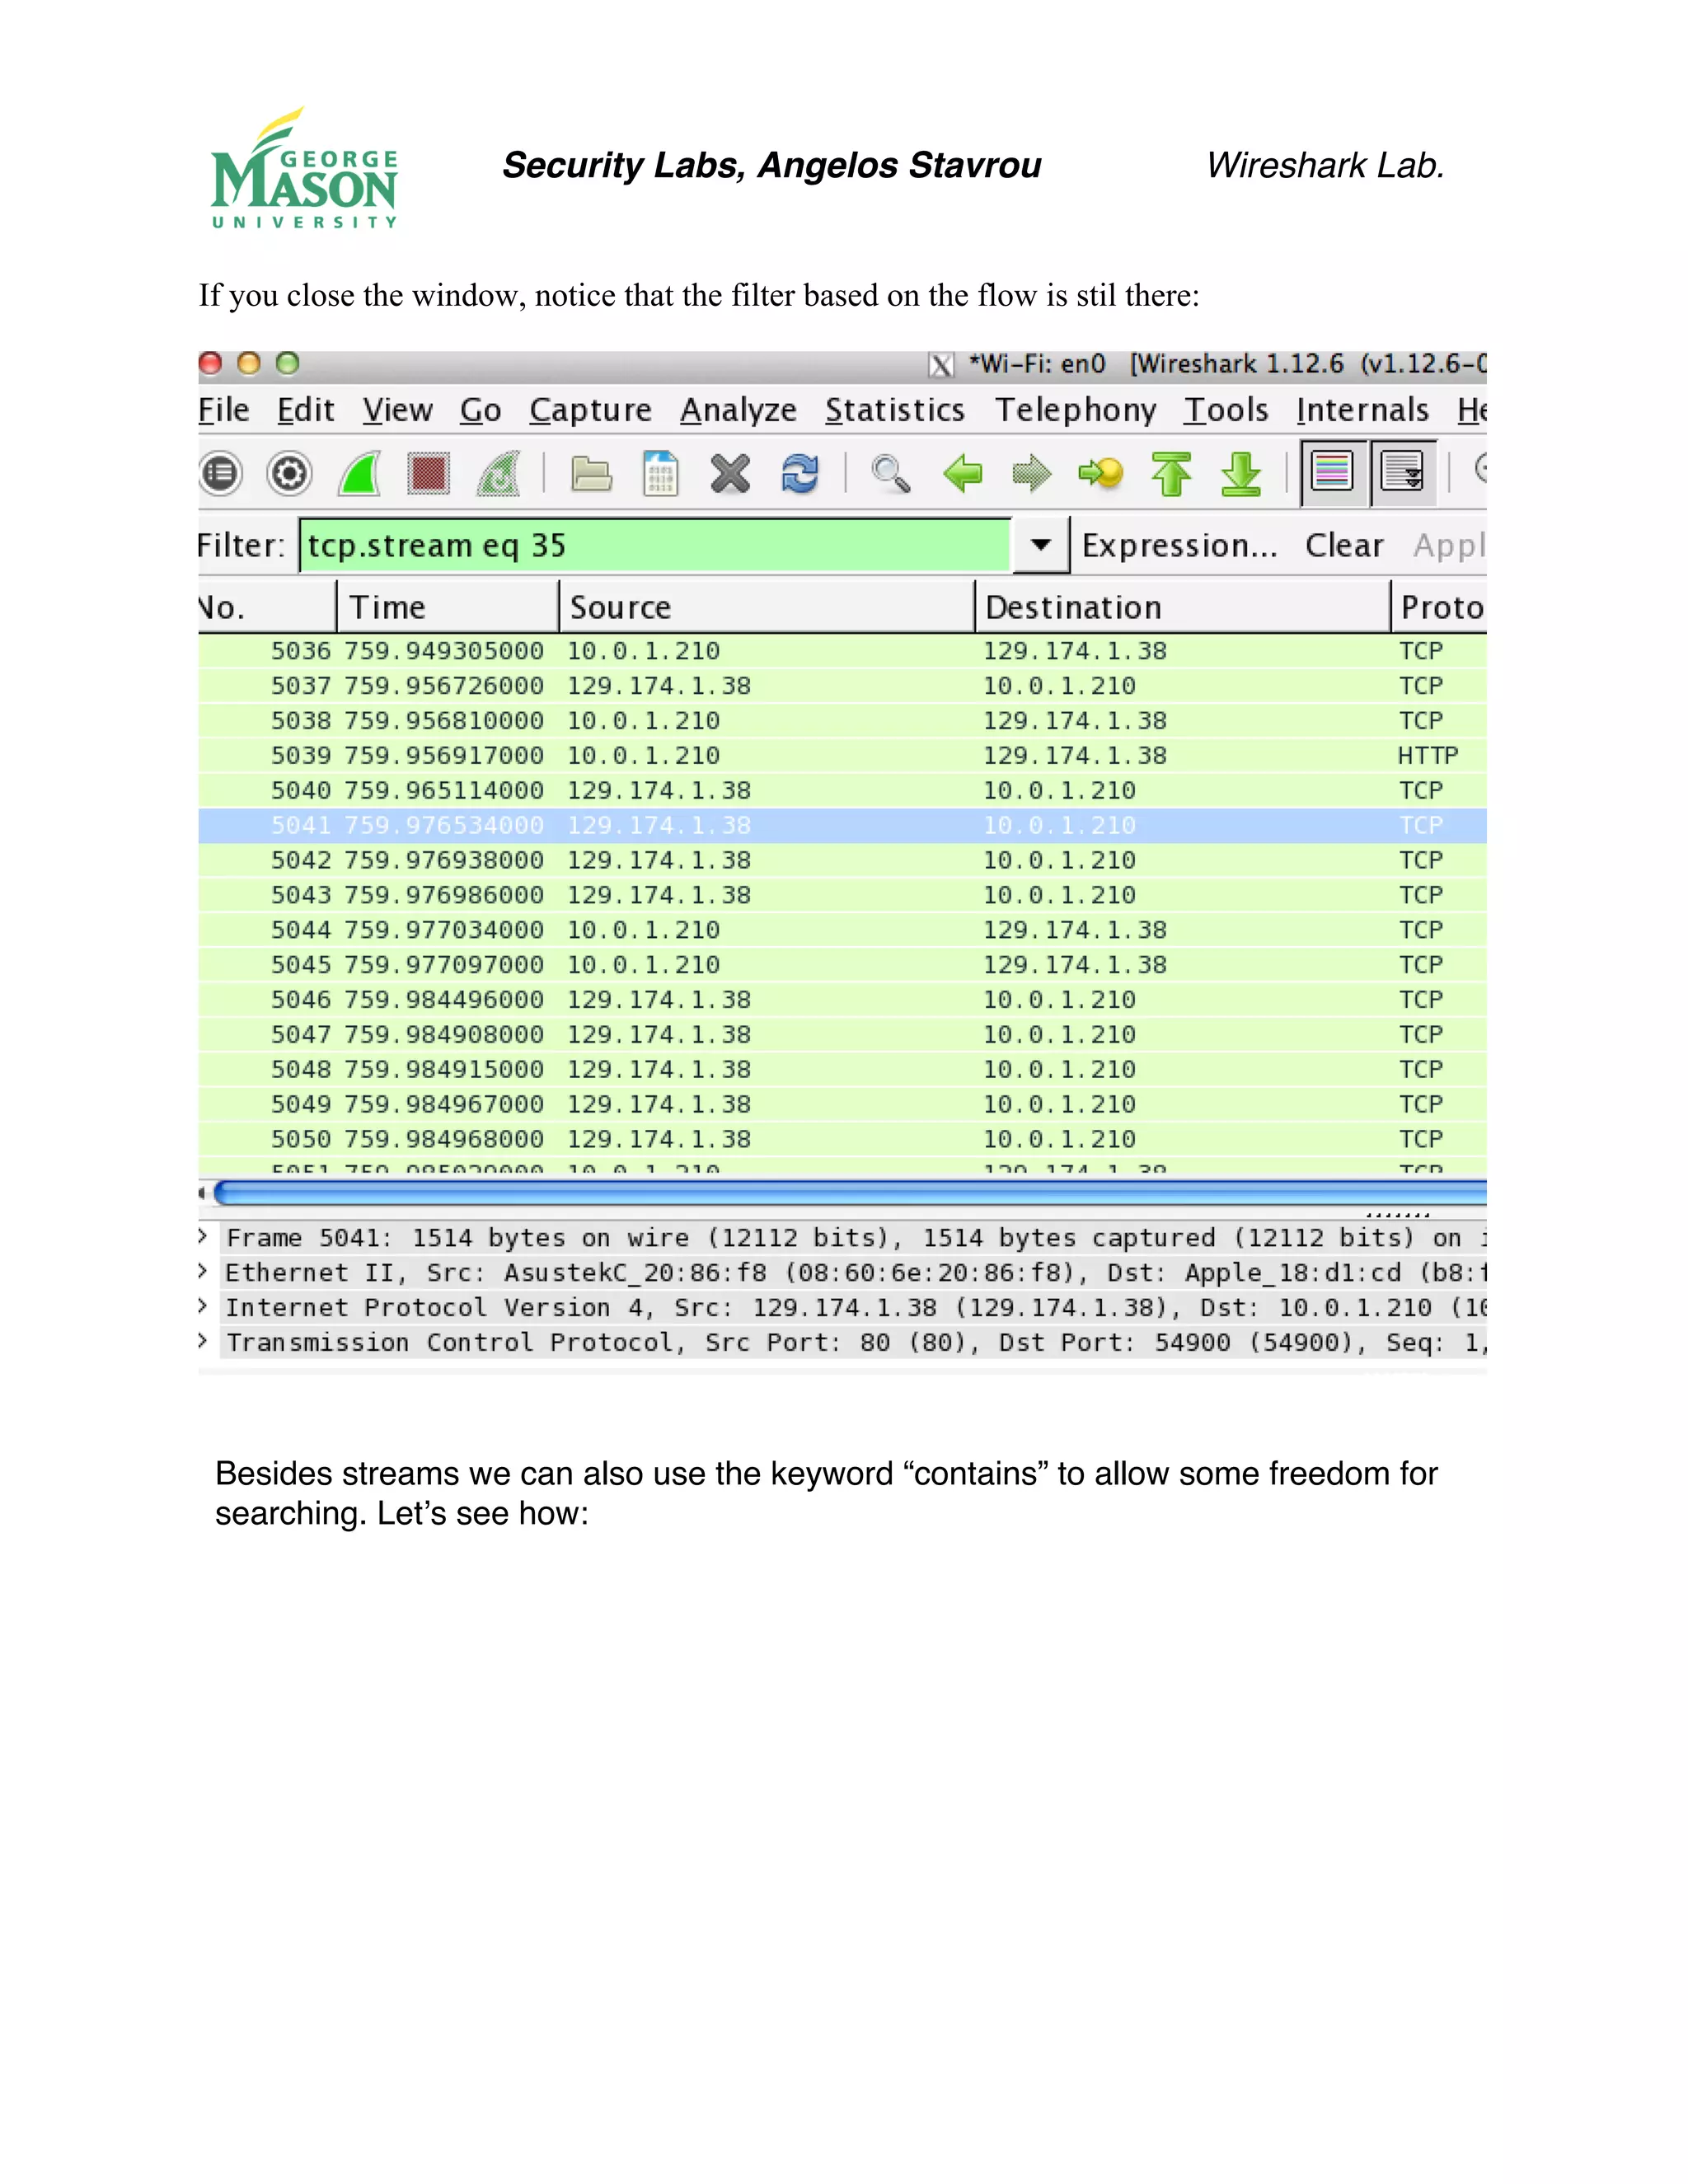Select packet 5036 row
This screenshot has height=2184, width=1688.
[842, 651]
